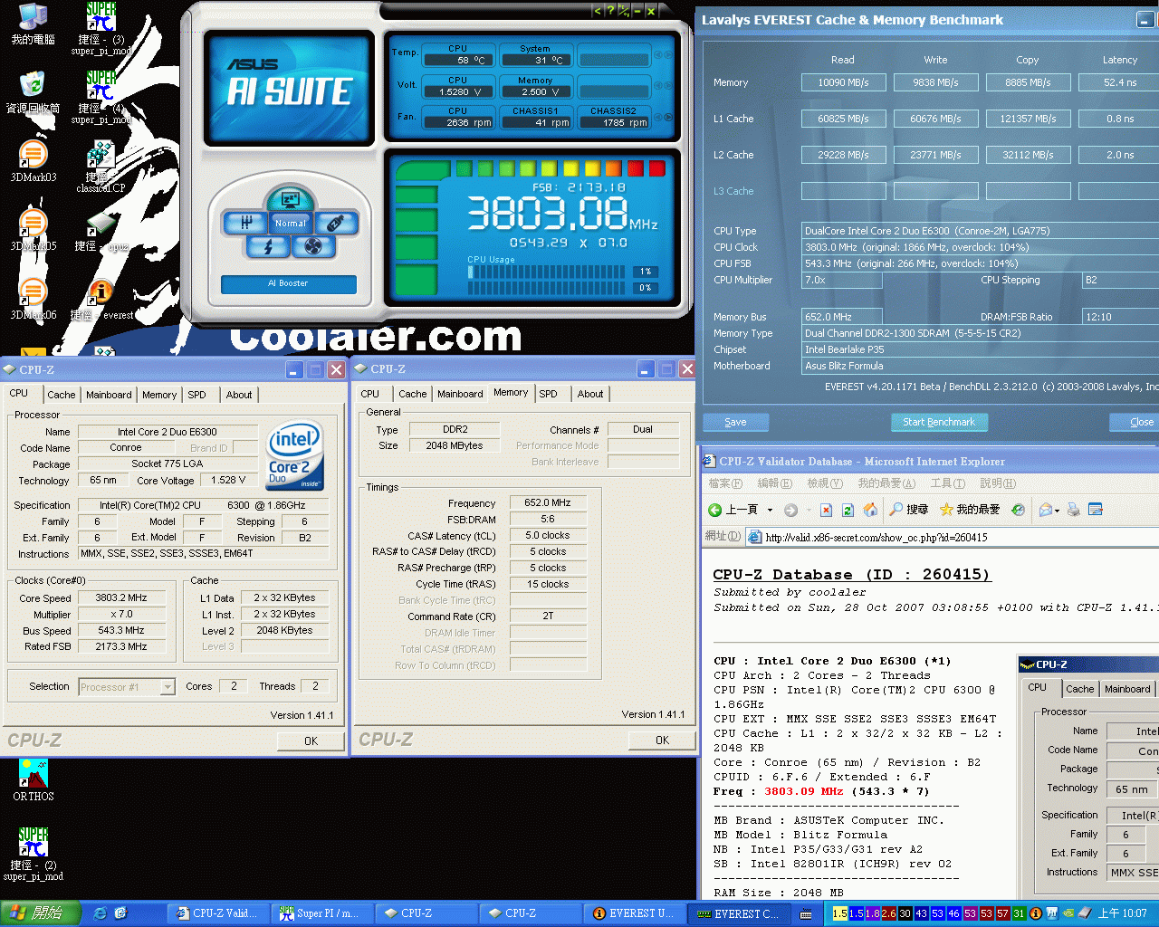Open the My Computer desktop icon
Image resolution: width=1159 pixels, height=927 pixels.
click(33, 24)
